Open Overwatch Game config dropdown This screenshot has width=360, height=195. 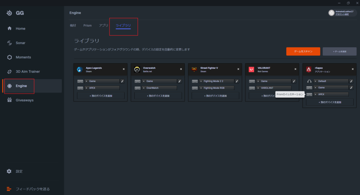159,81
